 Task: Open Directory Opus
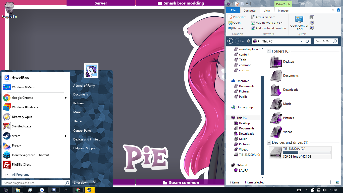[36, 117]
